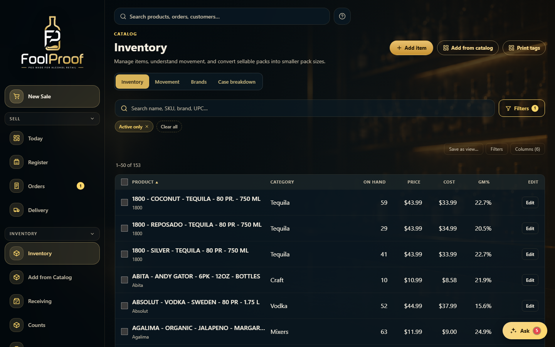The height and width of the screenshot is (347, 555).
Task: Click the Add item button
Action: click(x=411, y=48)
